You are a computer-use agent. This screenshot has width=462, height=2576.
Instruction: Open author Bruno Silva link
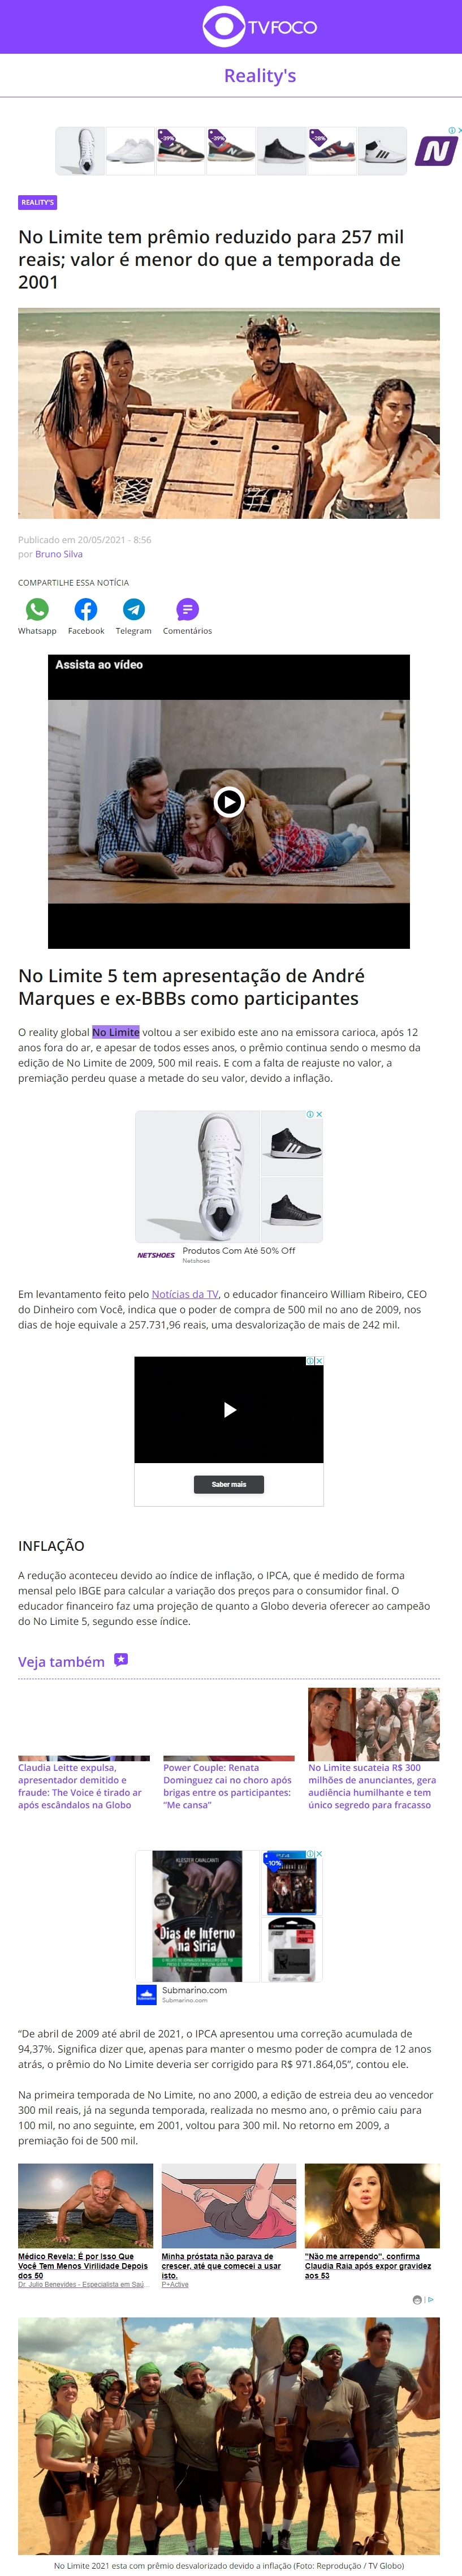point(59,554)
